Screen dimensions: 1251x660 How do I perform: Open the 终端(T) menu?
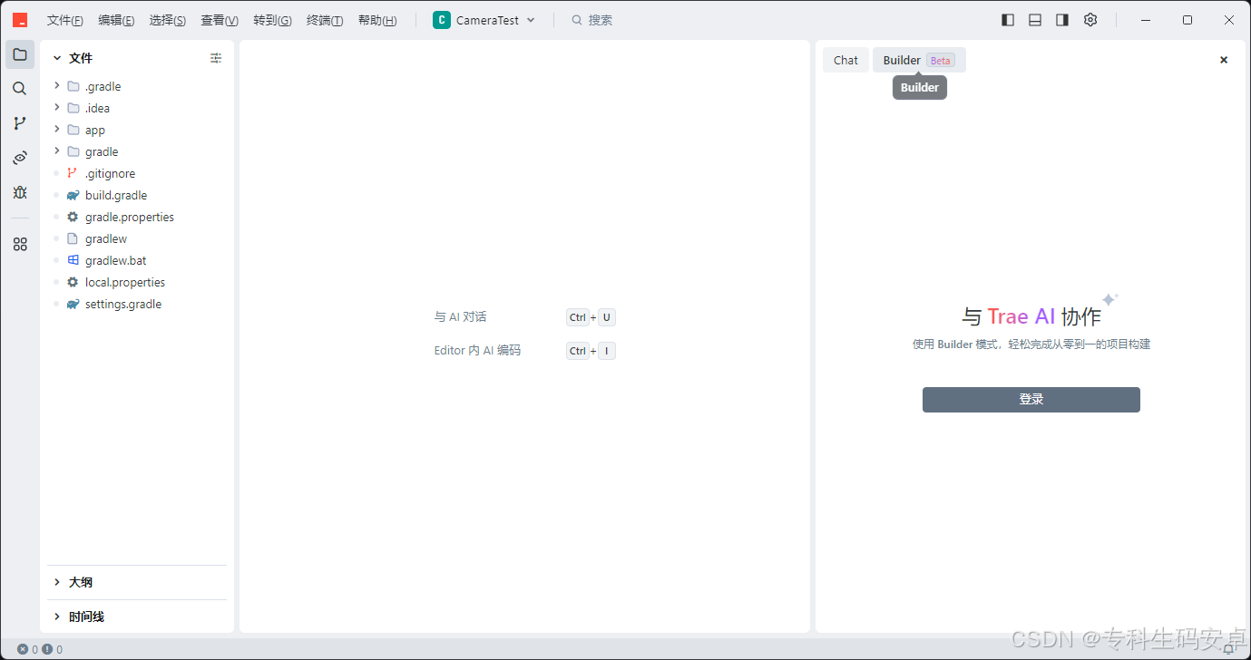[x=325, y=20]
